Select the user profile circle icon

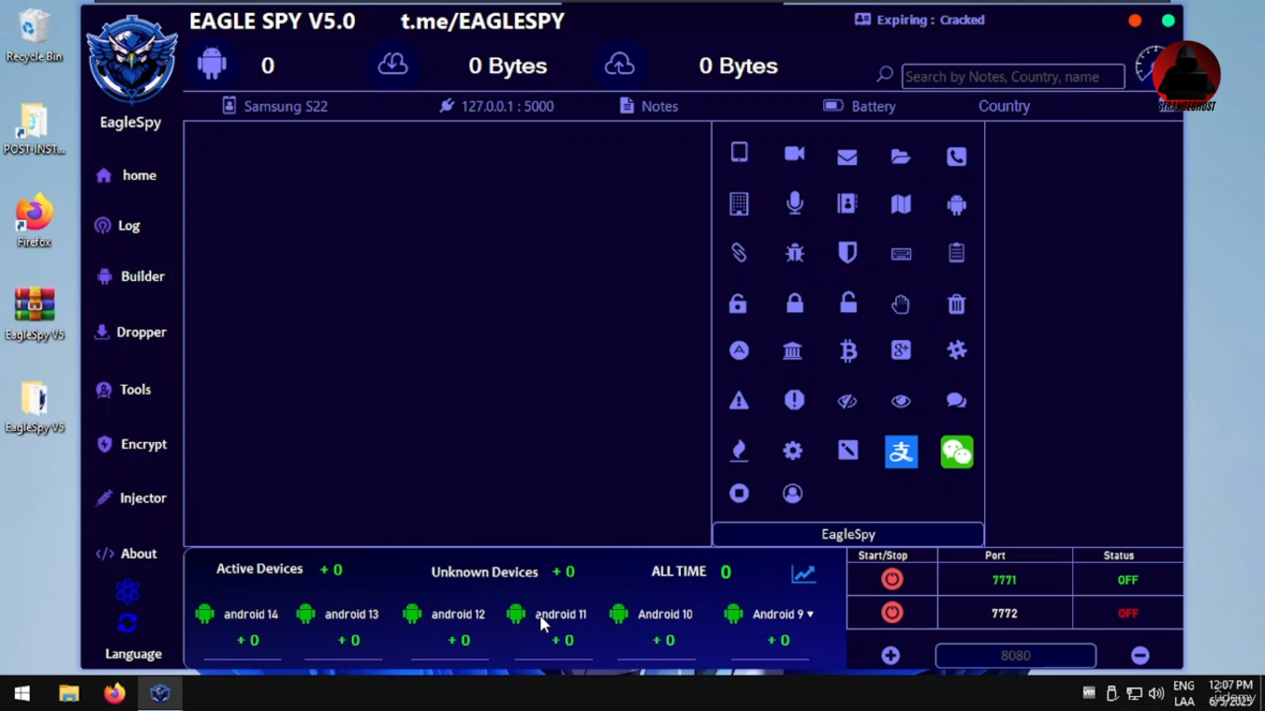pyautogui.click(x=792, y=493)
